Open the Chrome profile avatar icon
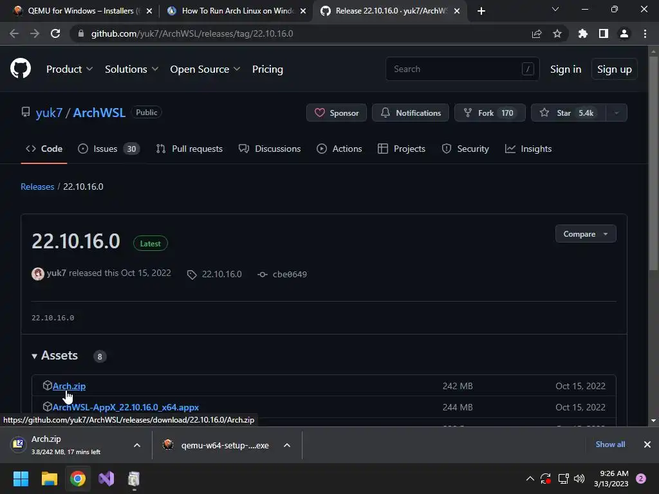The width and height of the screenshot is (659, 494). pos(624,33)
